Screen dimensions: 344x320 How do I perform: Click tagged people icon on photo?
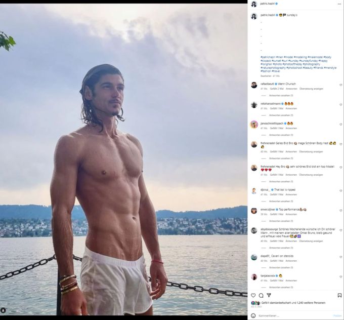(x=3, y=310)
